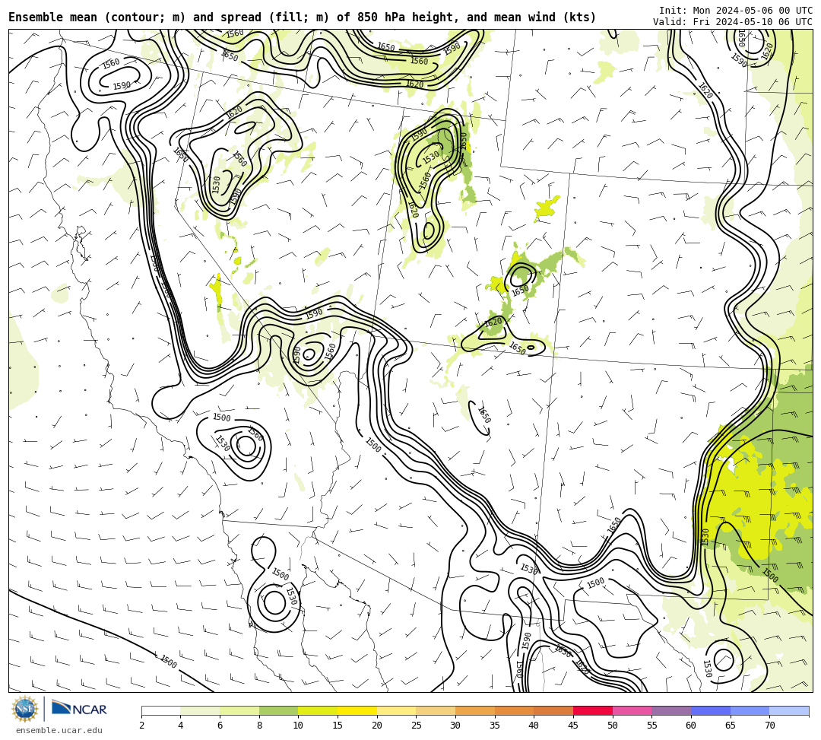Pick the darker orange 35–40 colorbar segment

pyautogui.click(x=514, y=710)
